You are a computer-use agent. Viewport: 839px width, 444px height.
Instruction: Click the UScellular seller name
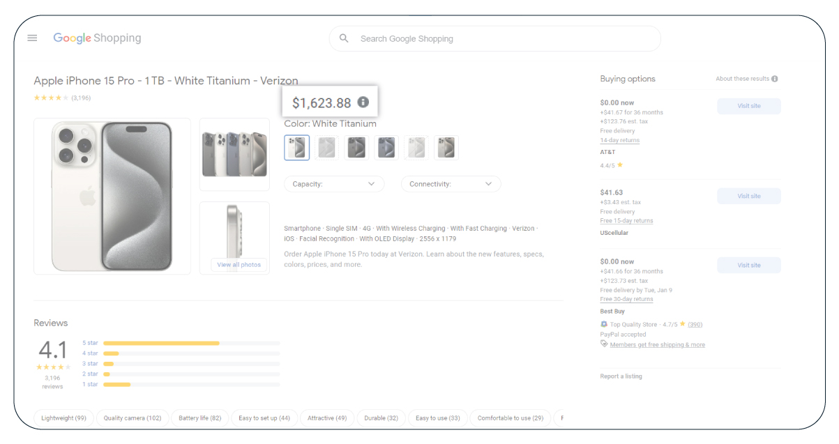coord(614,233)
